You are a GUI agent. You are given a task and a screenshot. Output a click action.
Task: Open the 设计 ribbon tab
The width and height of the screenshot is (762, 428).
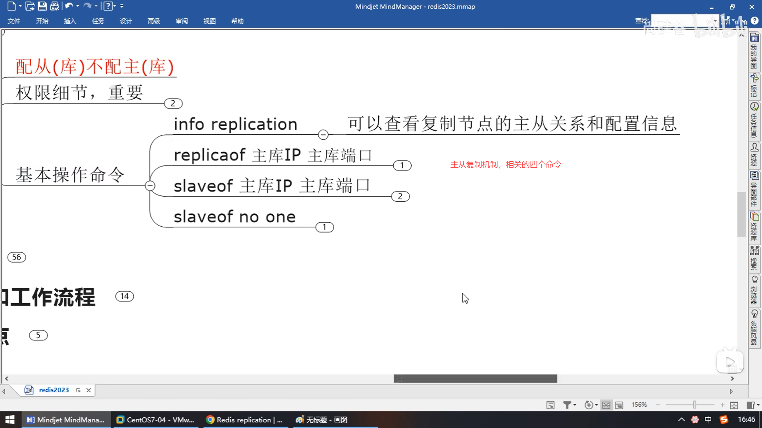126,21
